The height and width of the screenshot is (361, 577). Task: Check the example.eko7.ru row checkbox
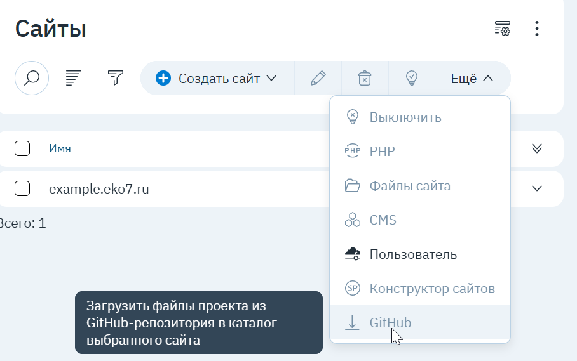pos(22,188)
